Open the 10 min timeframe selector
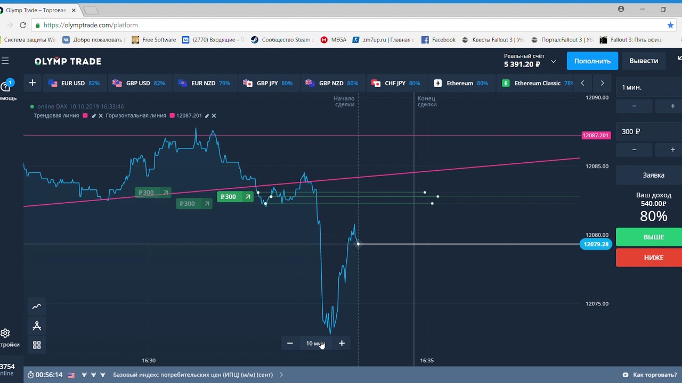 coord(315,343)
